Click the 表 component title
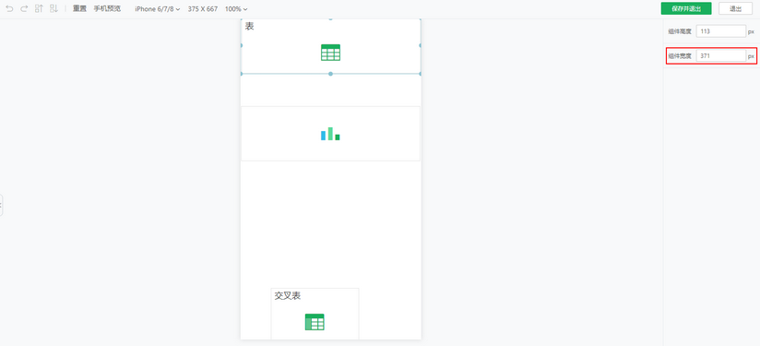The image size is (760, 346). click(249, 26)
